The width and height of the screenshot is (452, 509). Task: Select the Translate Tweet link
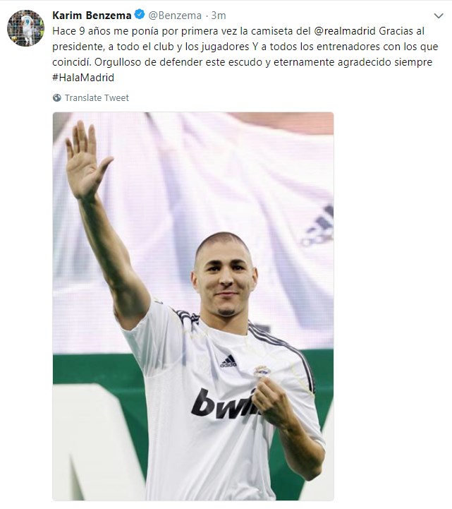97,97
